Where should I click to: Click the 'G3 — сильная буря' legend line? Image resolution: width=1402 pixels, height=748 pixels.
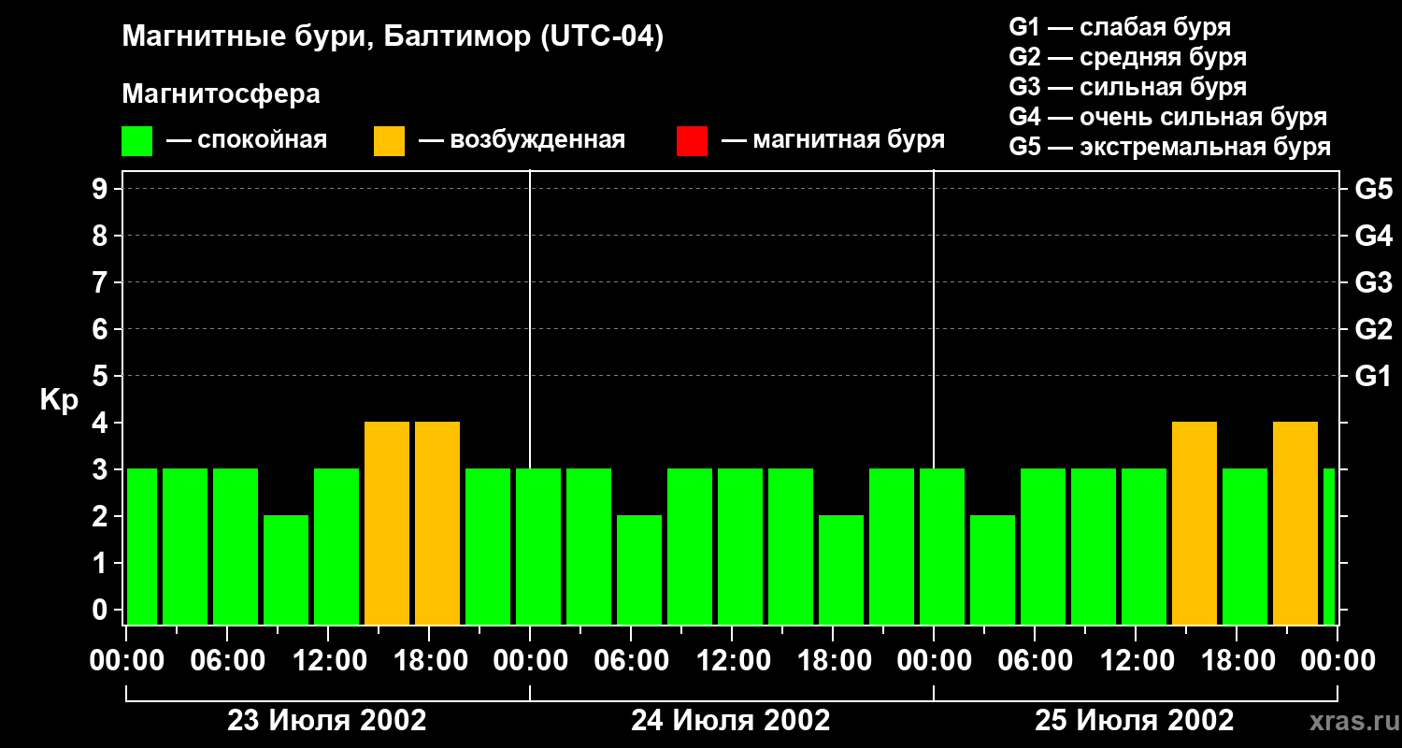tap(1127, 87)
